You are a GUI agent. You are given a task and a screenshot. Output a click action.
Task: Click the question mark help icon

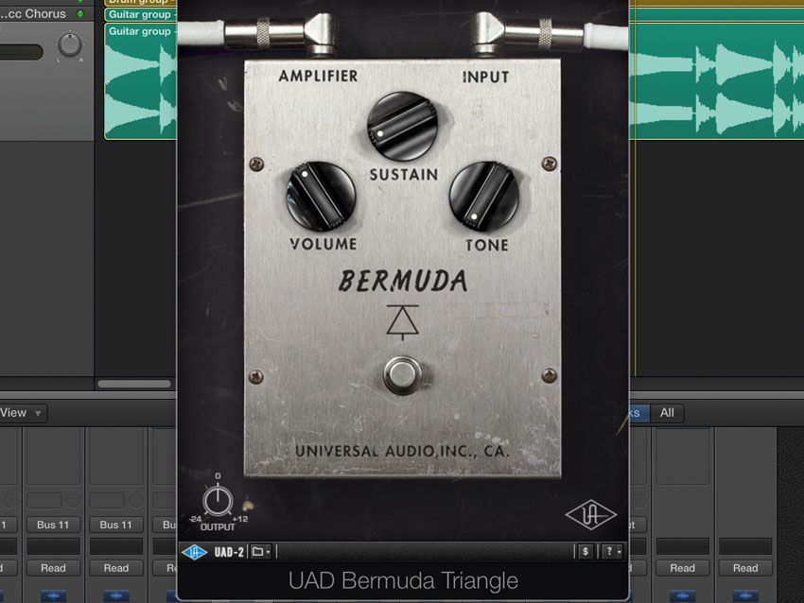click(x=607, y=549)
